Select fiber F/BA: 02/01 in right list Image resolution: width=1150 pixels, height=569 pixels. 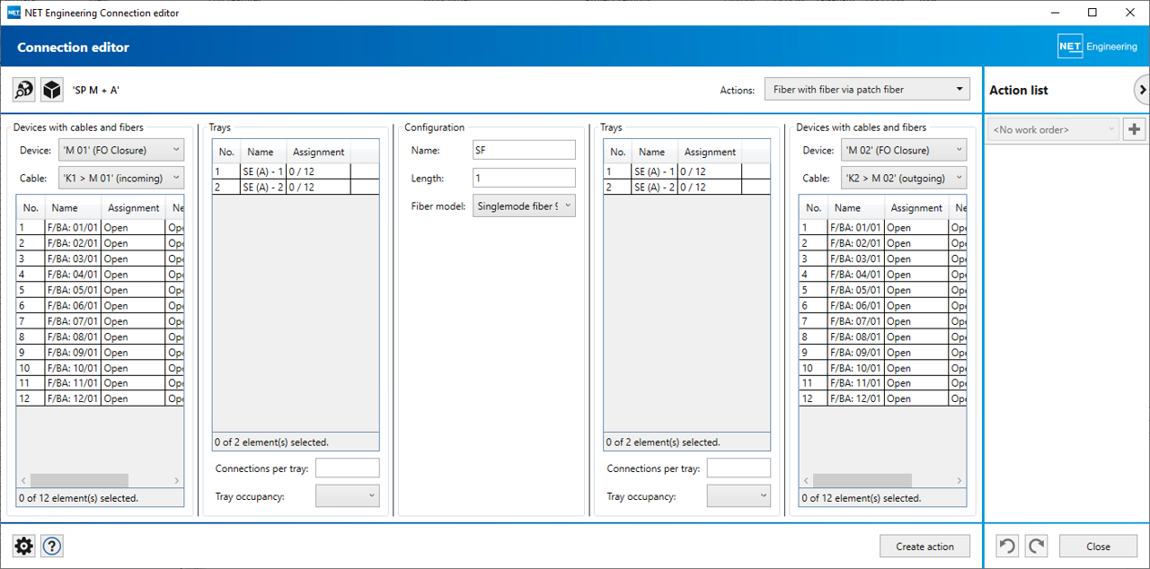coord(883,243)
